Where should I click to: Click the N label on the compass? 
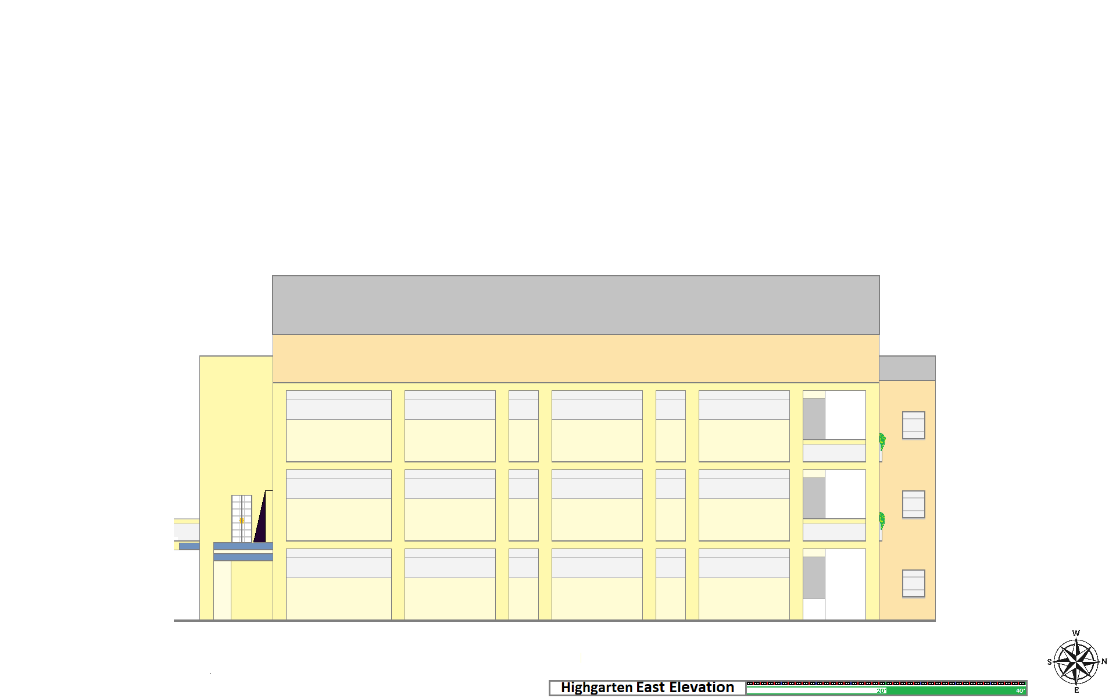pos(1104,661)
